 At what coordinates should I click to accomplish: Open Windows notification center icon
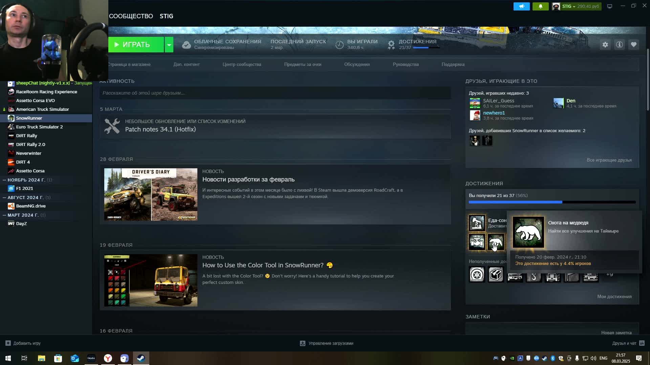[x=639, y=358]
